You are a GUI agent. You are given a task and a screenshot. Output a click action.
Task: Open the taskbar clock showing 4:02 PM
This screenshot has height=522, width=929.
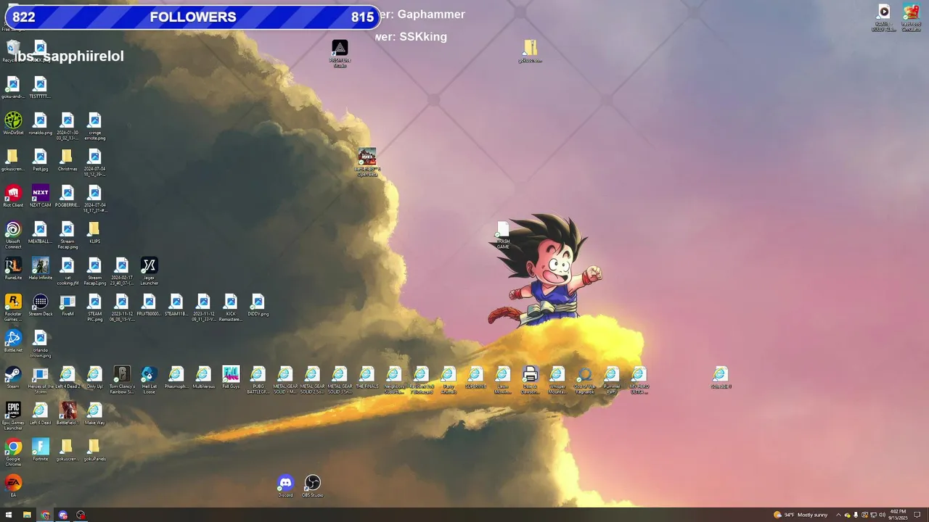899,515
